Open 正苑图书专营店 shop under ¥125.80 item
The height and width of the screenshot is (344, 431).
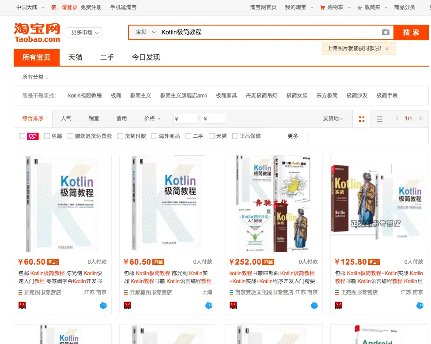[x=359, y=292]
